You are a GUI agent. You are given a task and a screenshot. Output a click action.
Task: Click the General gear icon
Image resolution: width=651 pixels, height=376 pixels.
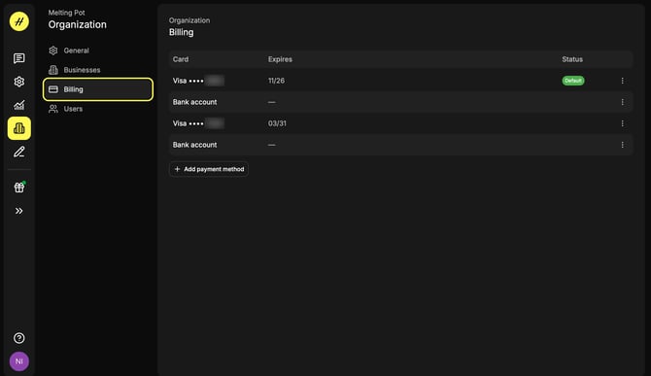point(53,51)
